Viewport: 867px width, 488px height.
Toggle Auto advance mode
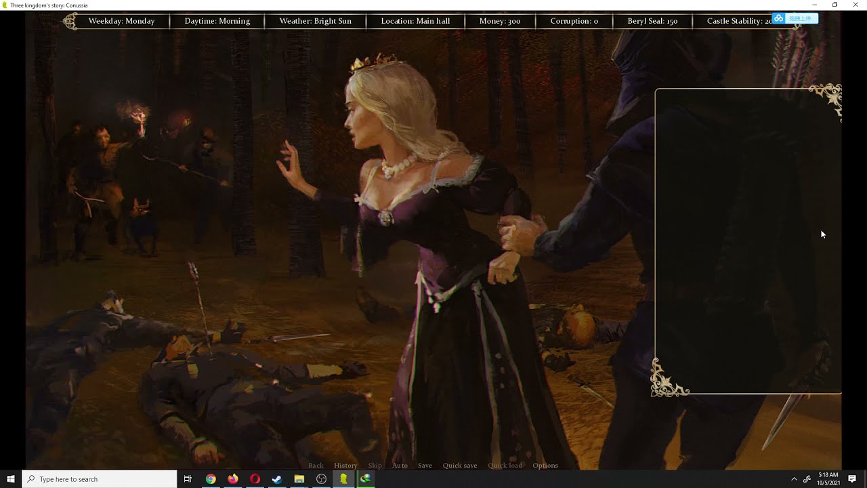(x=400, y=466)
